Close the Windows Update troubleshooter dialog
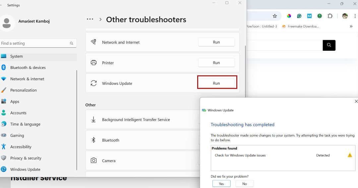Image resolution: width=358 pixels, height=188 pixels. pos(356,101)
